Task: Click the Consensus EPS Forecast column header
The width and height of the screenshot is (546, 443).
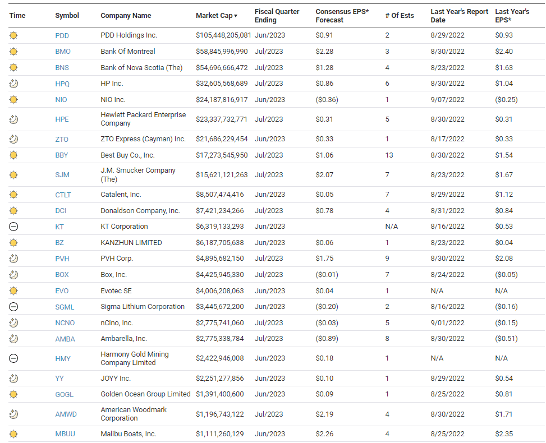Action: [342, 16]
